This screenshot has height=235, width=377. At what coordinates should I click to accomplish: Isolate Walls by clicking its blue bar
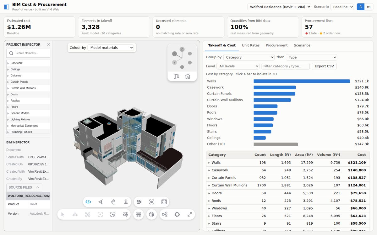(x=302, y=81)
